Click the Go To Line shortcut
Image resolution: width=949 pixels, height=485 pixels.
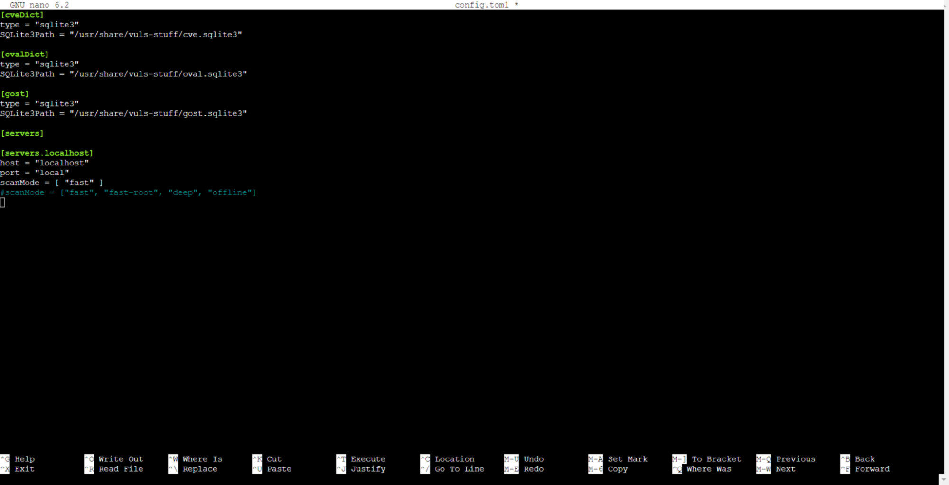click(459, 469)
